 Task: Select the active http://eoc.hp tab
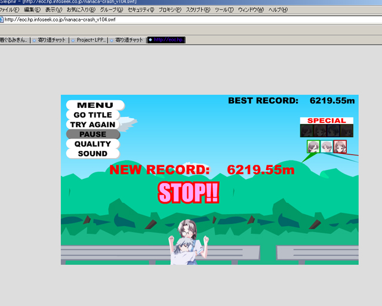(167, 40)
